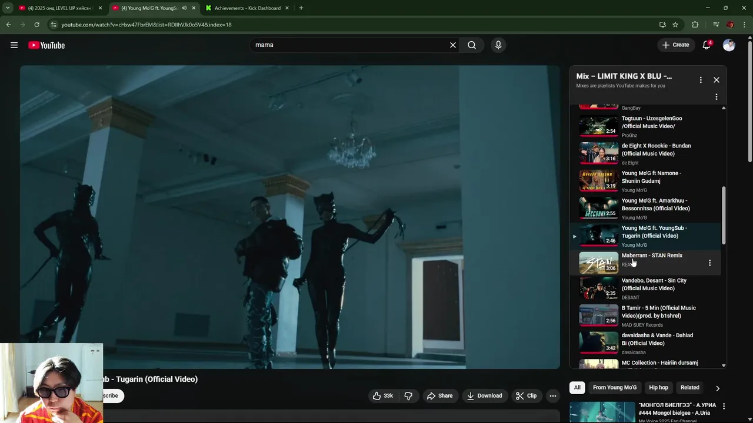Open Sin City video thumbnail
This screenshot has width=753, height=423.
coord(599,288)
